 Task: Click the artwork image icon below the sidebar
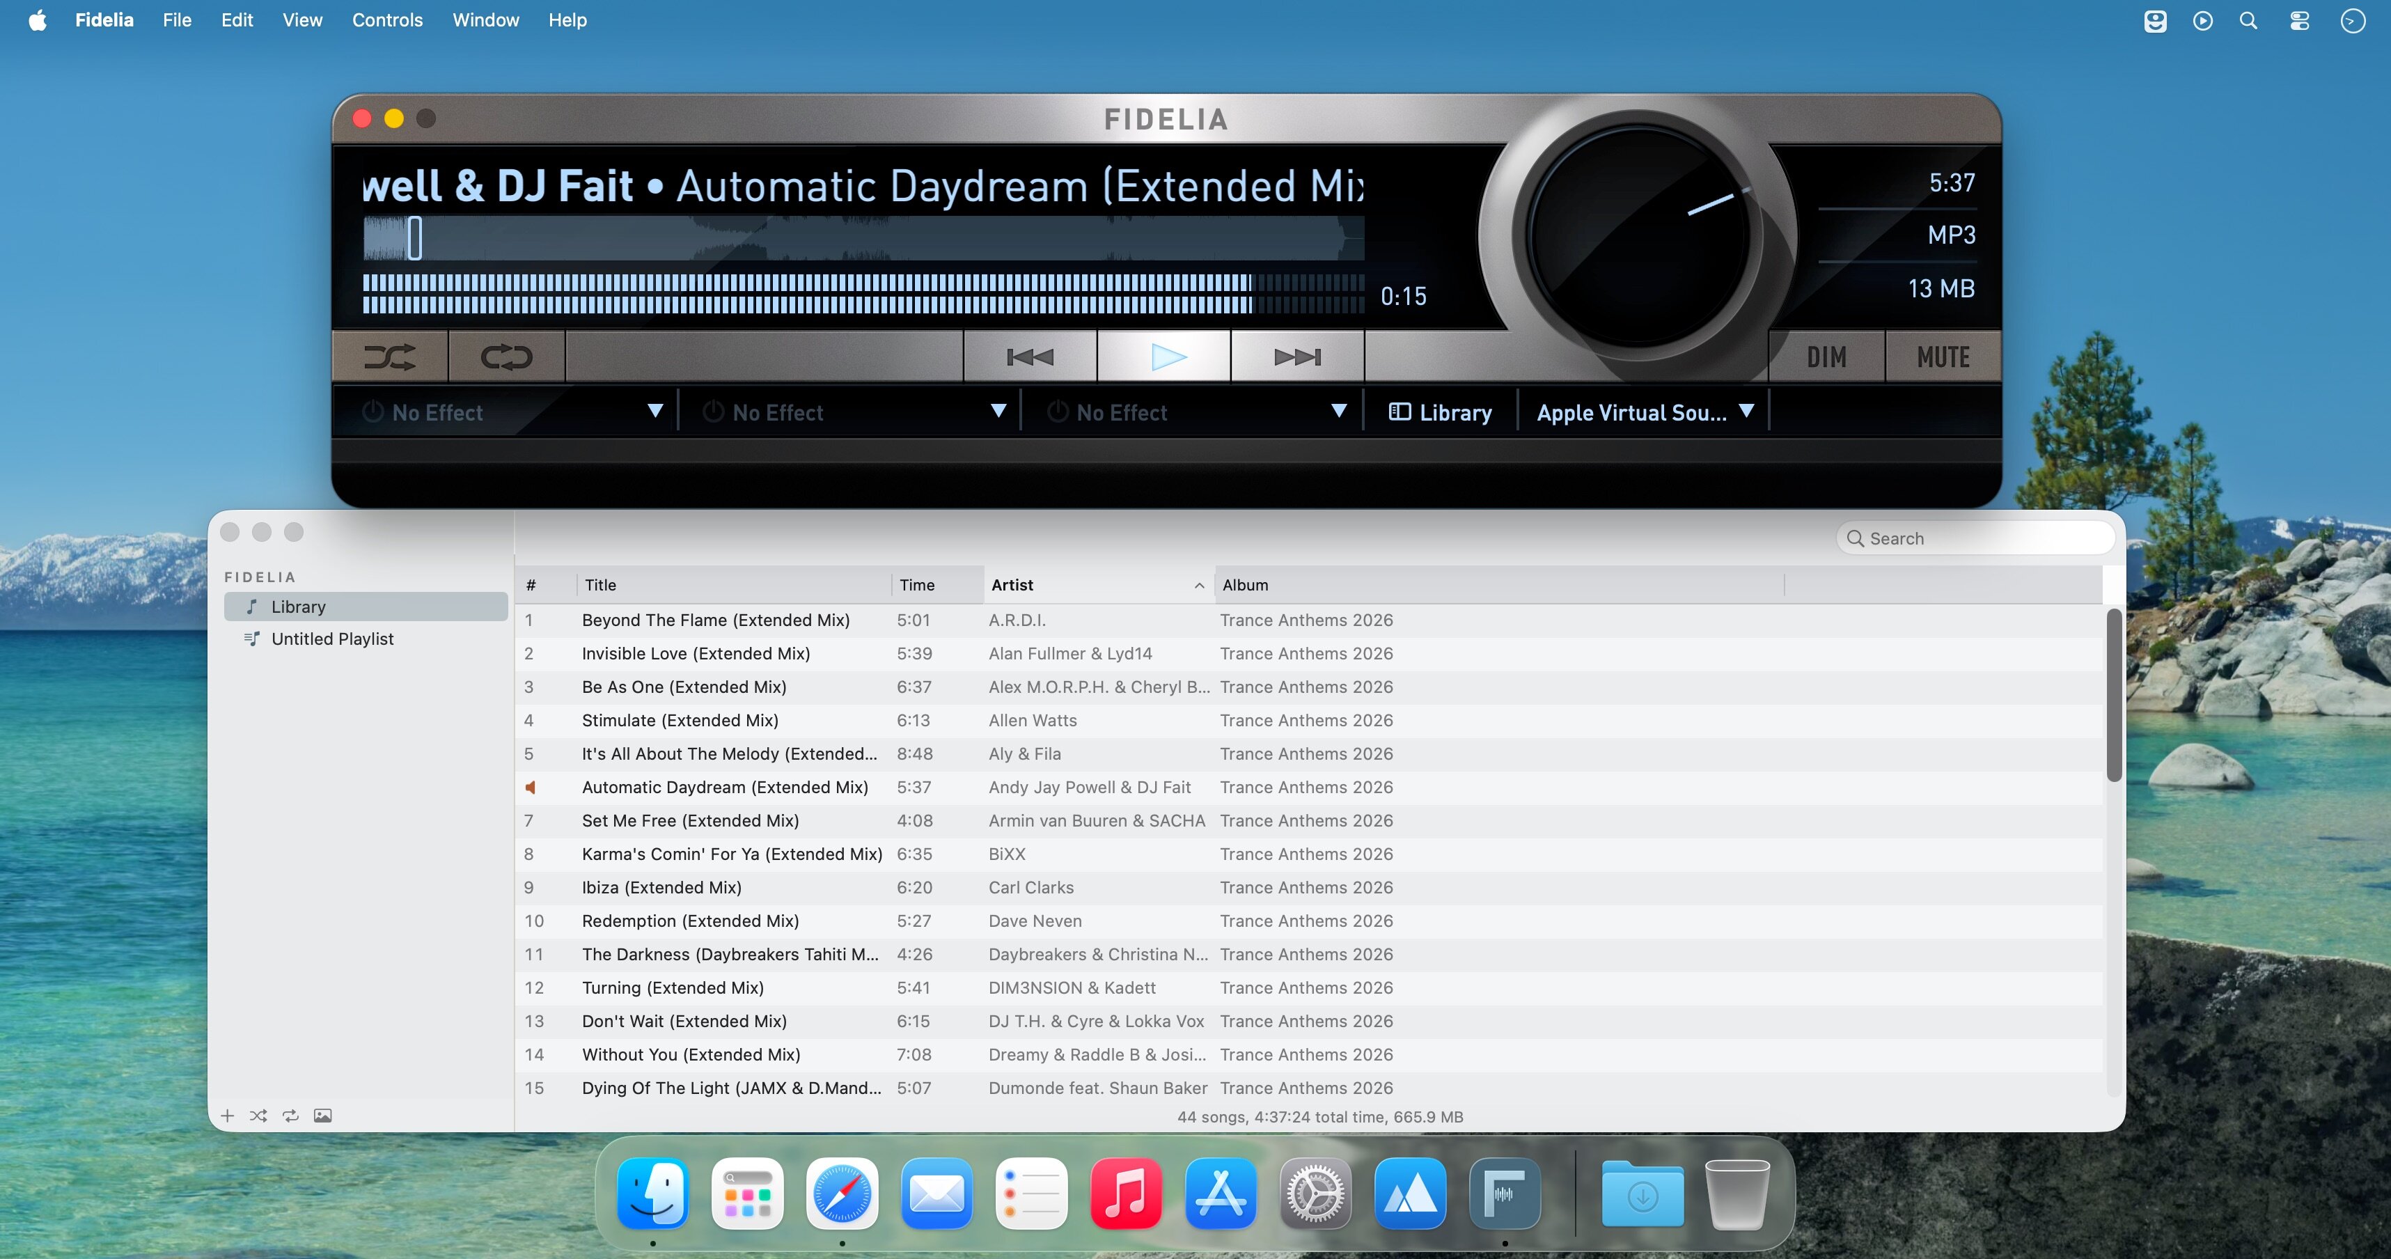click(x=323, y=1116)
